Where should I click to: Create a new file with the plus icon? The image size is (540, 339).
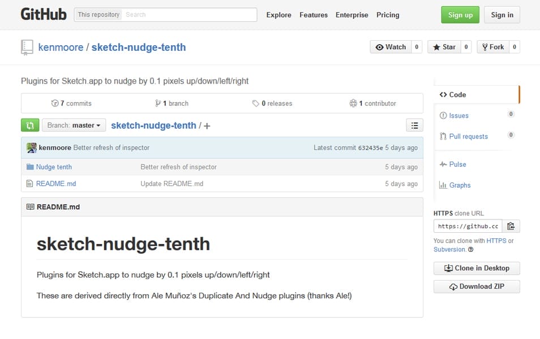pyautogui.click(x=207, y=125)
